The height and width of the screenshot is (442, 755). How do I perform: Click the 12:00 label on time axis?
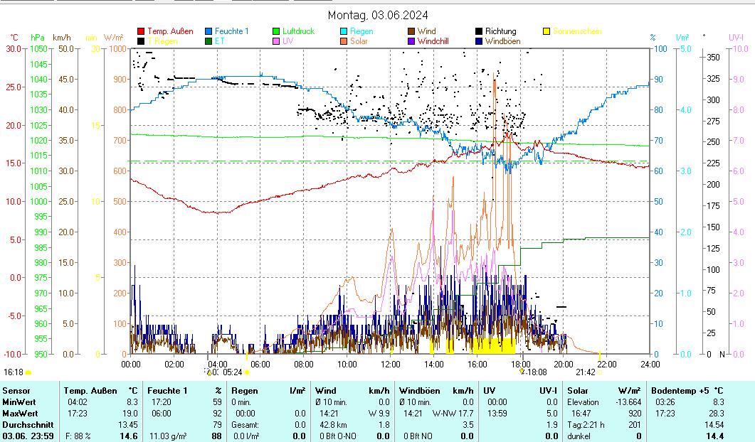tap(390, 364)
